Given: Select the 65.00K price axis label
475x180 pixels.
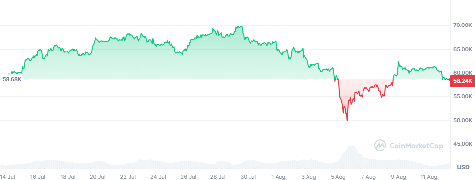Looking at the screenshot, I should pyautogui.click(x=463, y=49).
